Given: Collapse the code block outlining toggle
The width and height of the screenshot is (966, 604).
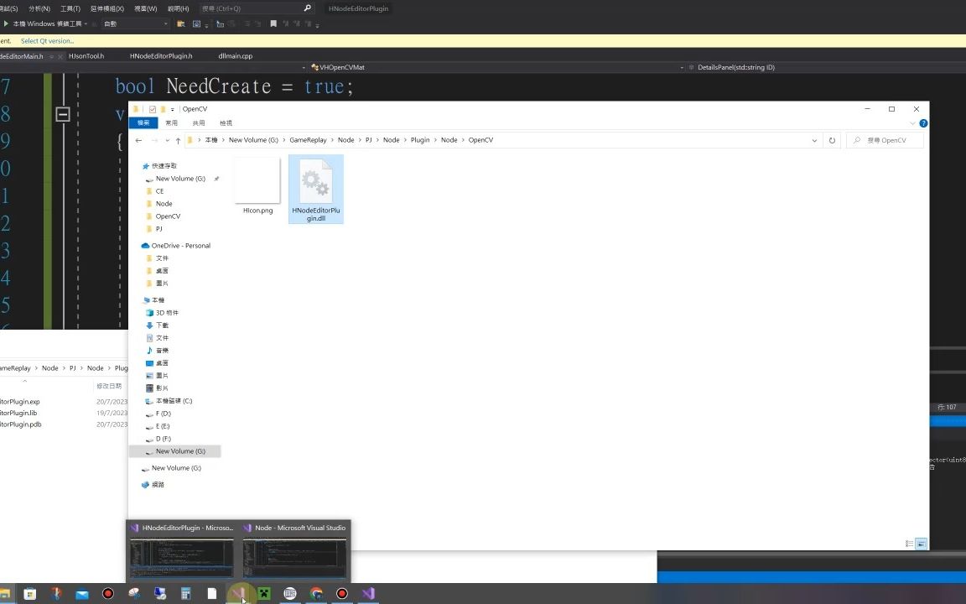Looking at the screenshot, I should point(63,114).
